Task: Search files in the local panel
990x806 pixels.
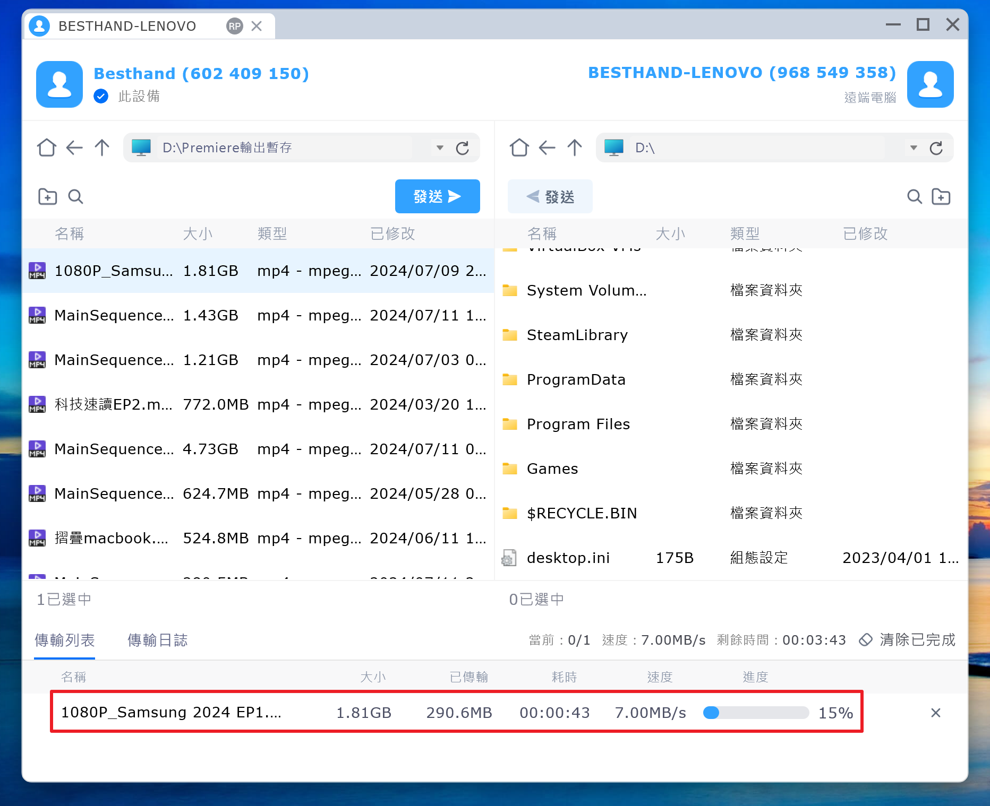Action: 75,197
